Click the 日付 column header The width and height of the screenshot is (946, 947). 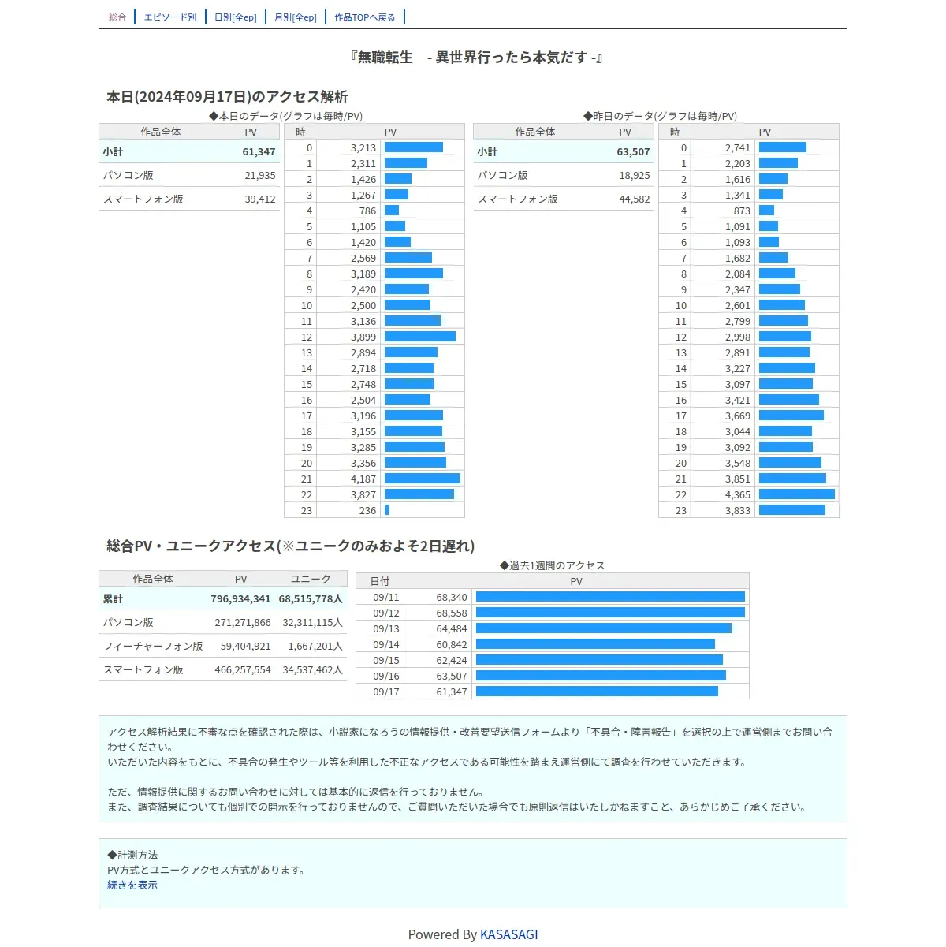point(380,581)
